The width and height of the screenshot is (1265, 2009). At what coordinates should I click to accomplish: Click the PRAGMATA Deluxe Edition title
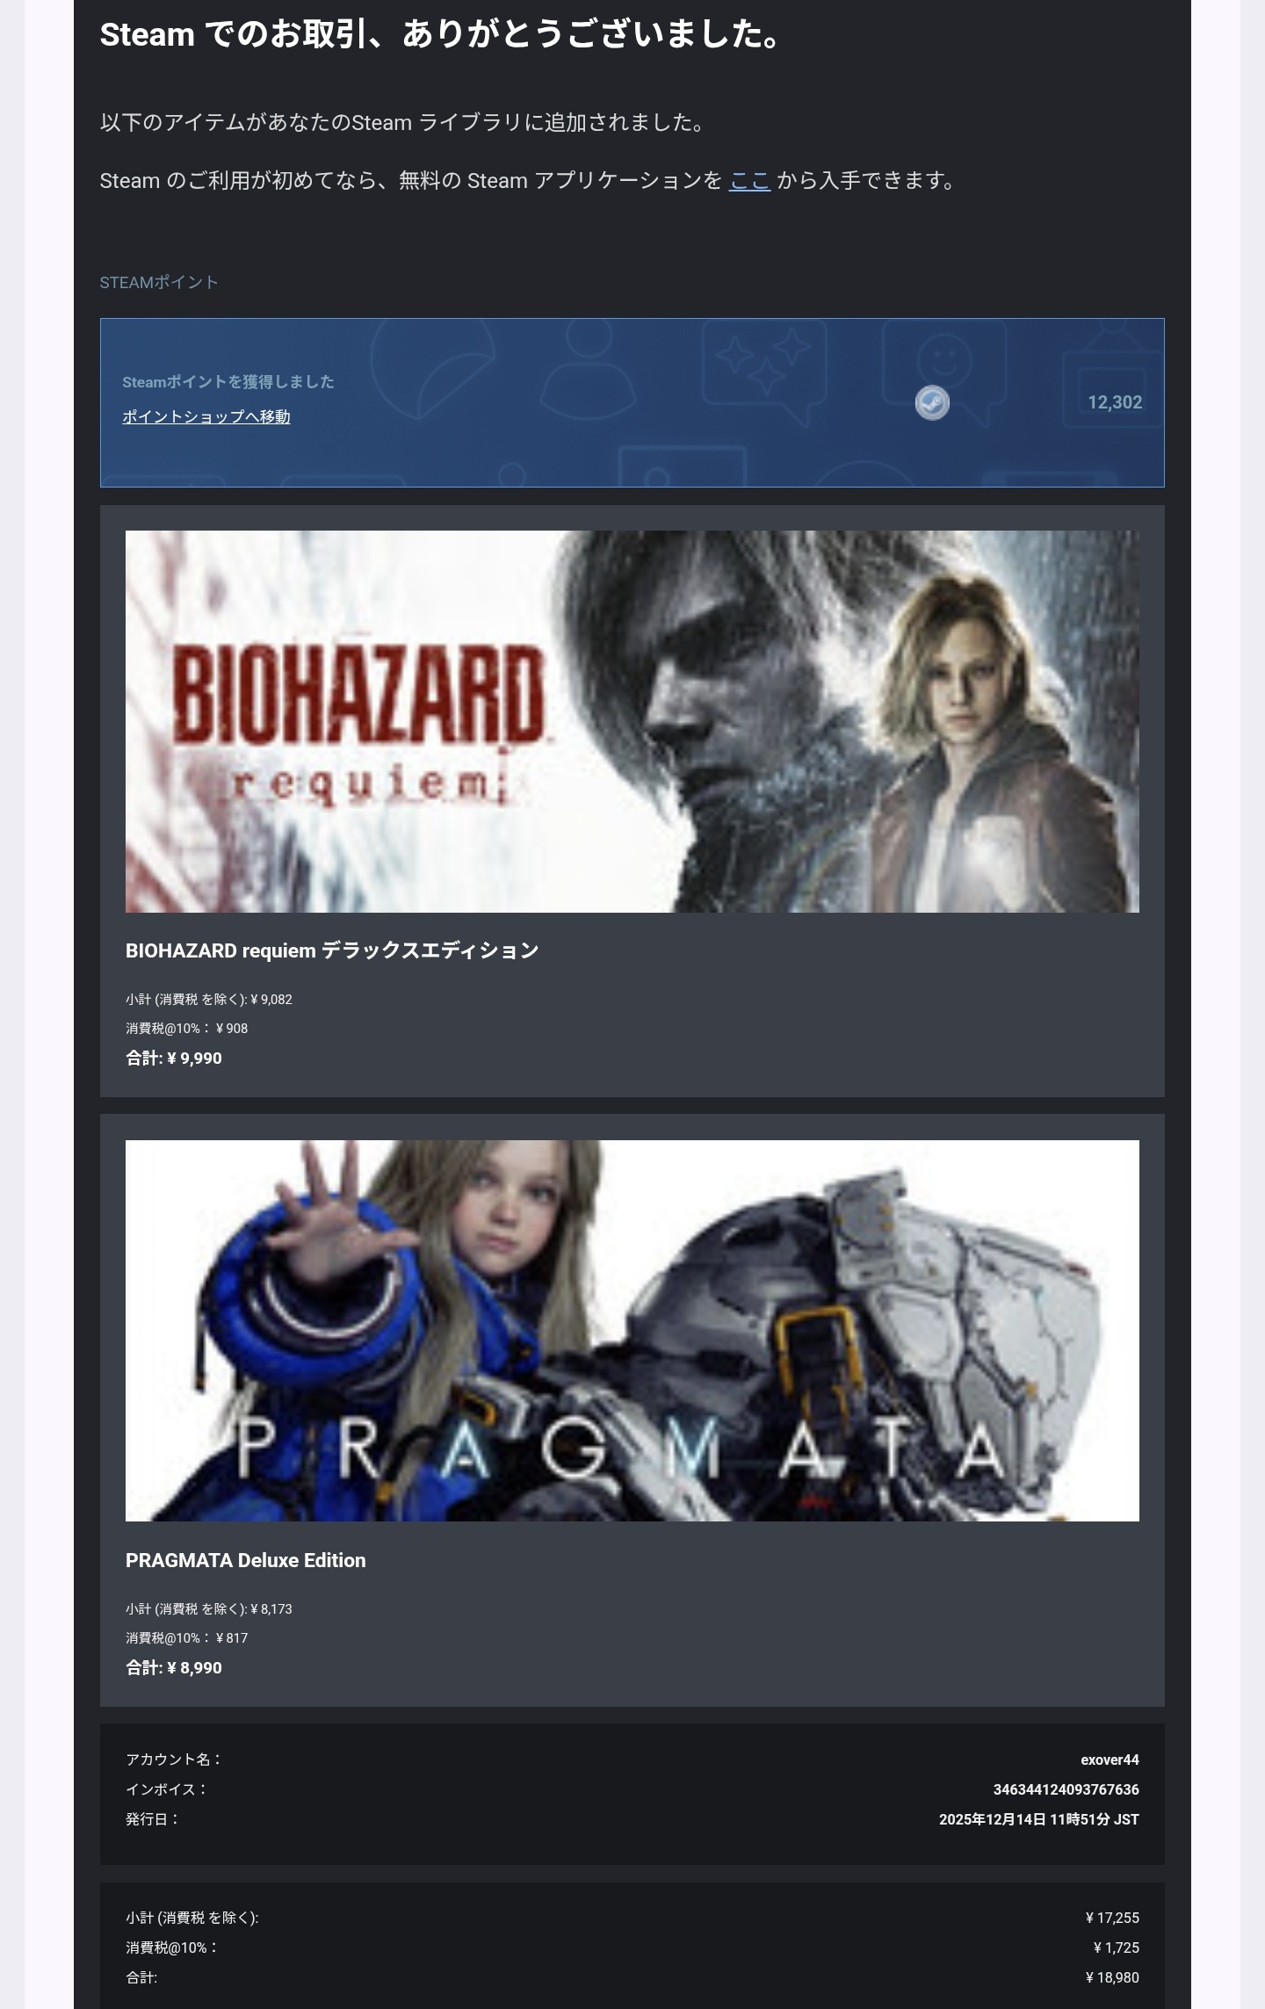(x=246, y=1560)
